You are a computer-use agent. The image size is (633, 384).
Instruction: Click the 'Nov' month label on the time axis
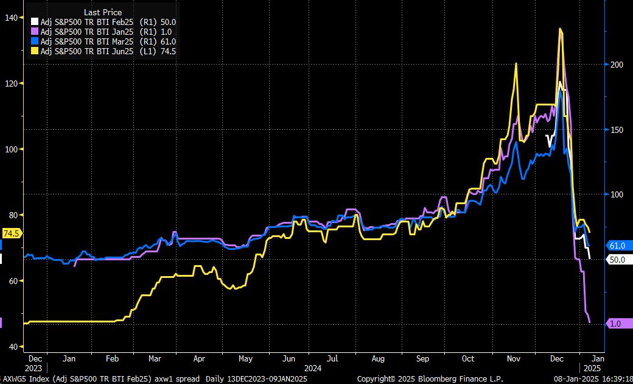tap(514, 358)
